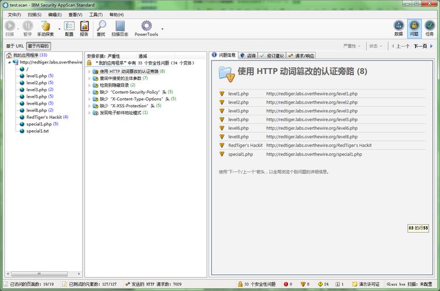Switch to Tasks view checkmark icon

pyautogui.click(x=430, y=26)
